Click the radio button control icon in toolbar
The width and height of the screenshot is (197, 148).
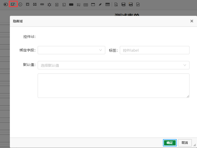coord(6,5)
